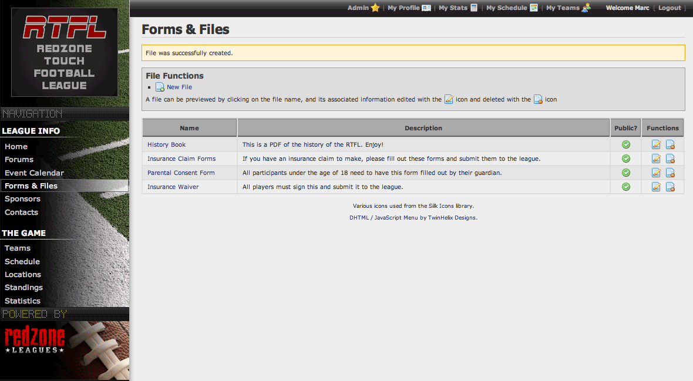Edit the Insurance Claim Forms file info

[656, 159]
